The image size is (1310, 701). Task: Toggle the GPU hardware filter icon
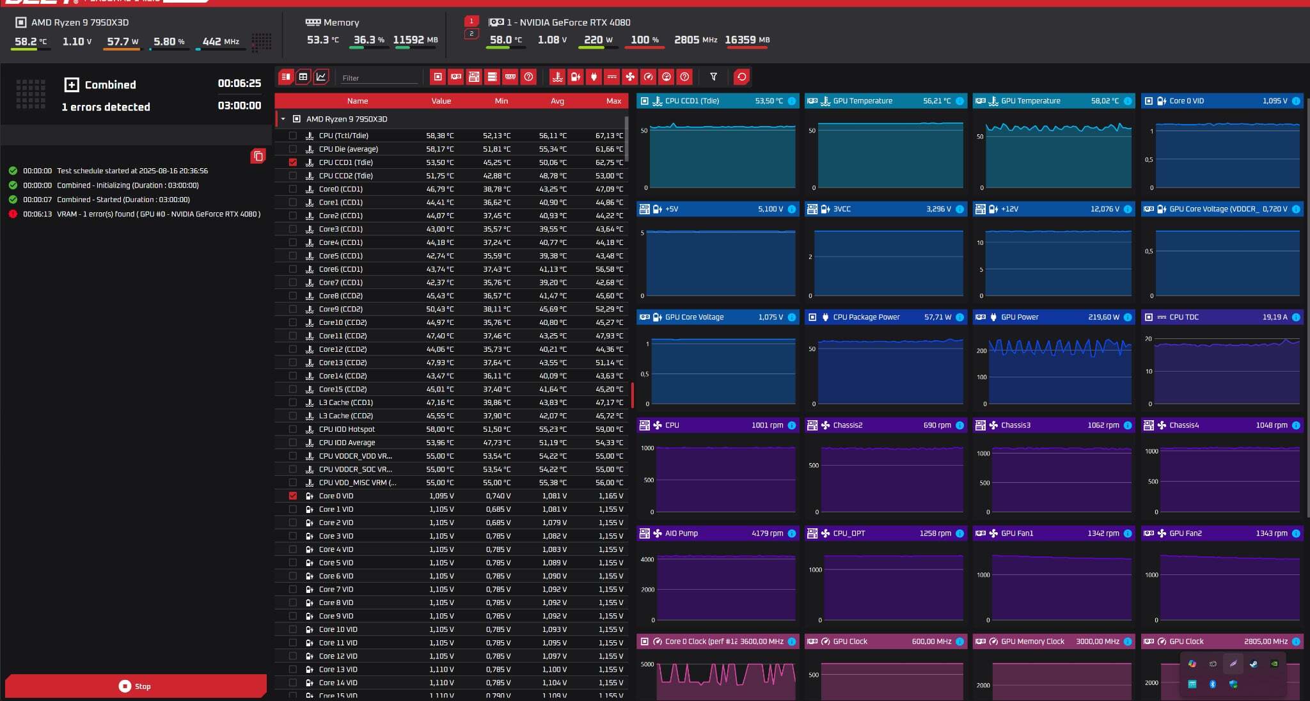pyautogui.click(x=455, y=77)
